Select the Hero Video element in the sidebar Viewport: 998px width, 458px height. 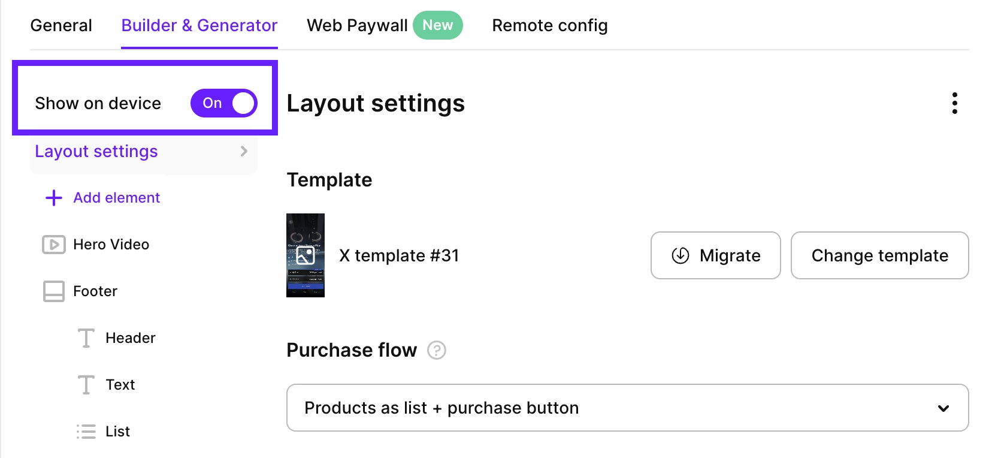pos(111,244)
